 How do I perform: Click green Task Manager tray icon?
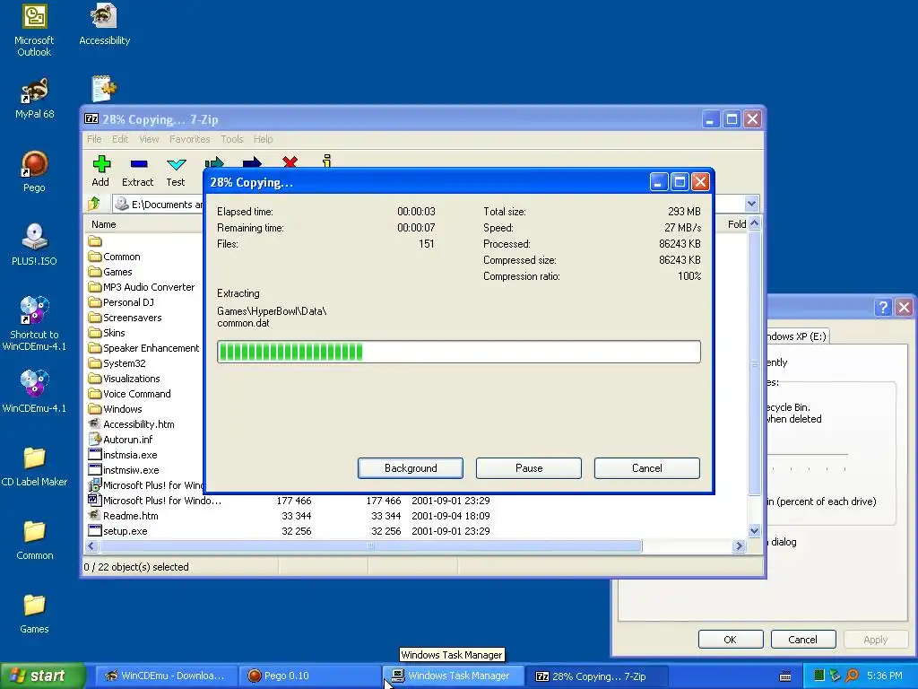818,676
